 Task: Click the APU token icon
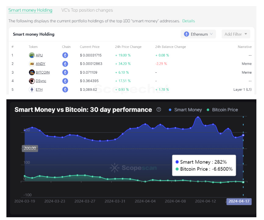32,55
